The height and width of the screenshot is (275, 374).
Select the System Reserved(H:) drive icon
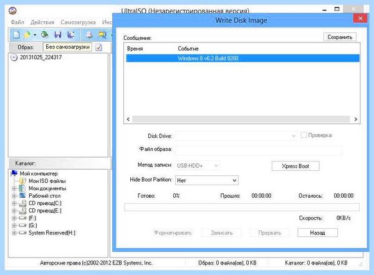[x=22, y=233]
